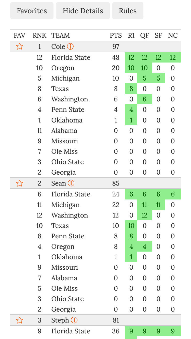Click Cole's Florida State team row
Image resolution: width=191 pixels, height=339 pixels.
[x=71, y=57]
